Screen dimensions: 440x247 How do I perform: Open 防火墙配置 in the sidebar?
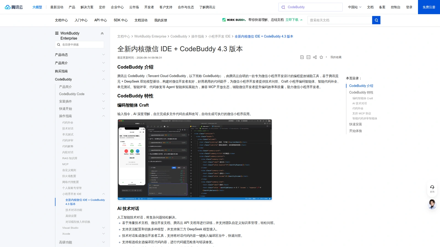point(69,176)
